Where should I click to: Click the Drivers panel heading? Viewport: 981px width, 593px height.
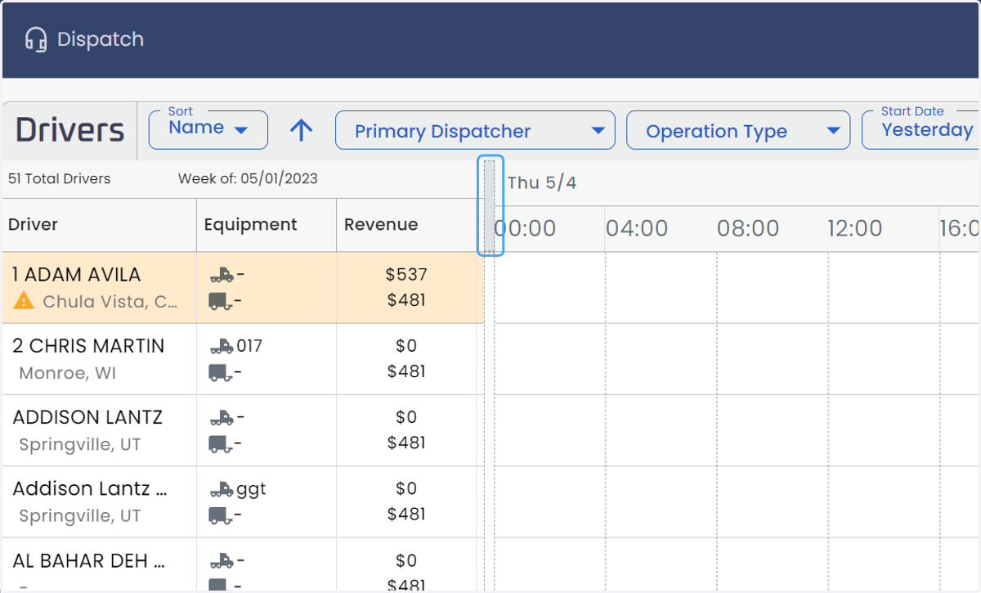[70, 131]
